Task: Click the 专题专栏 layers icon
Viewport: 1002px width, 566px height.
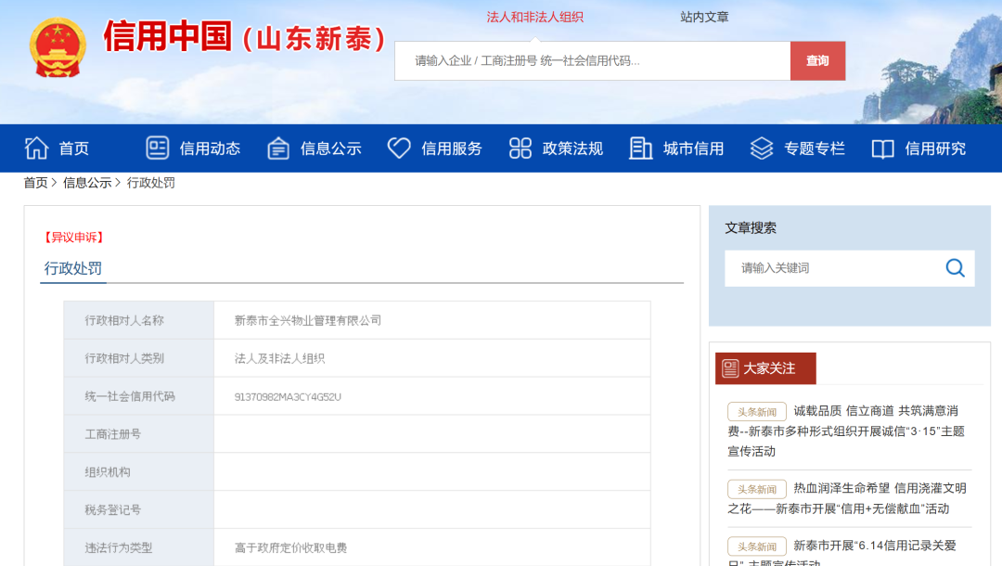Action: click(x=762, y=148)
